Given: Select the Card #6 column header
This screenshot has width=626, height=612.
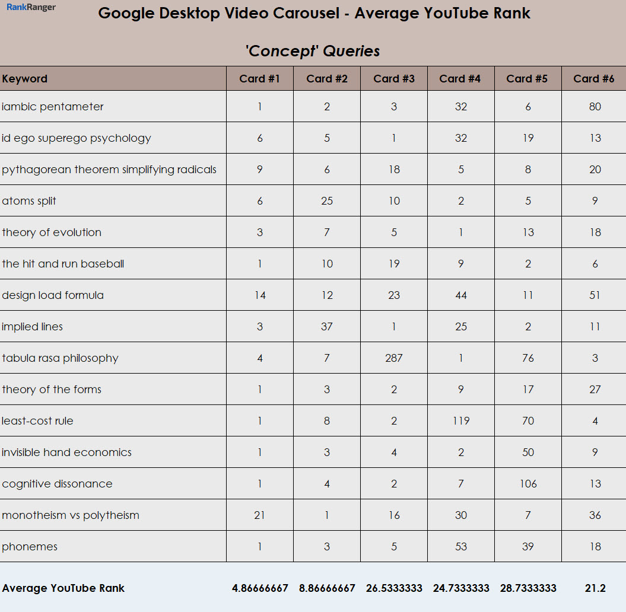Looking at the screenshot, I should (594, 79).
